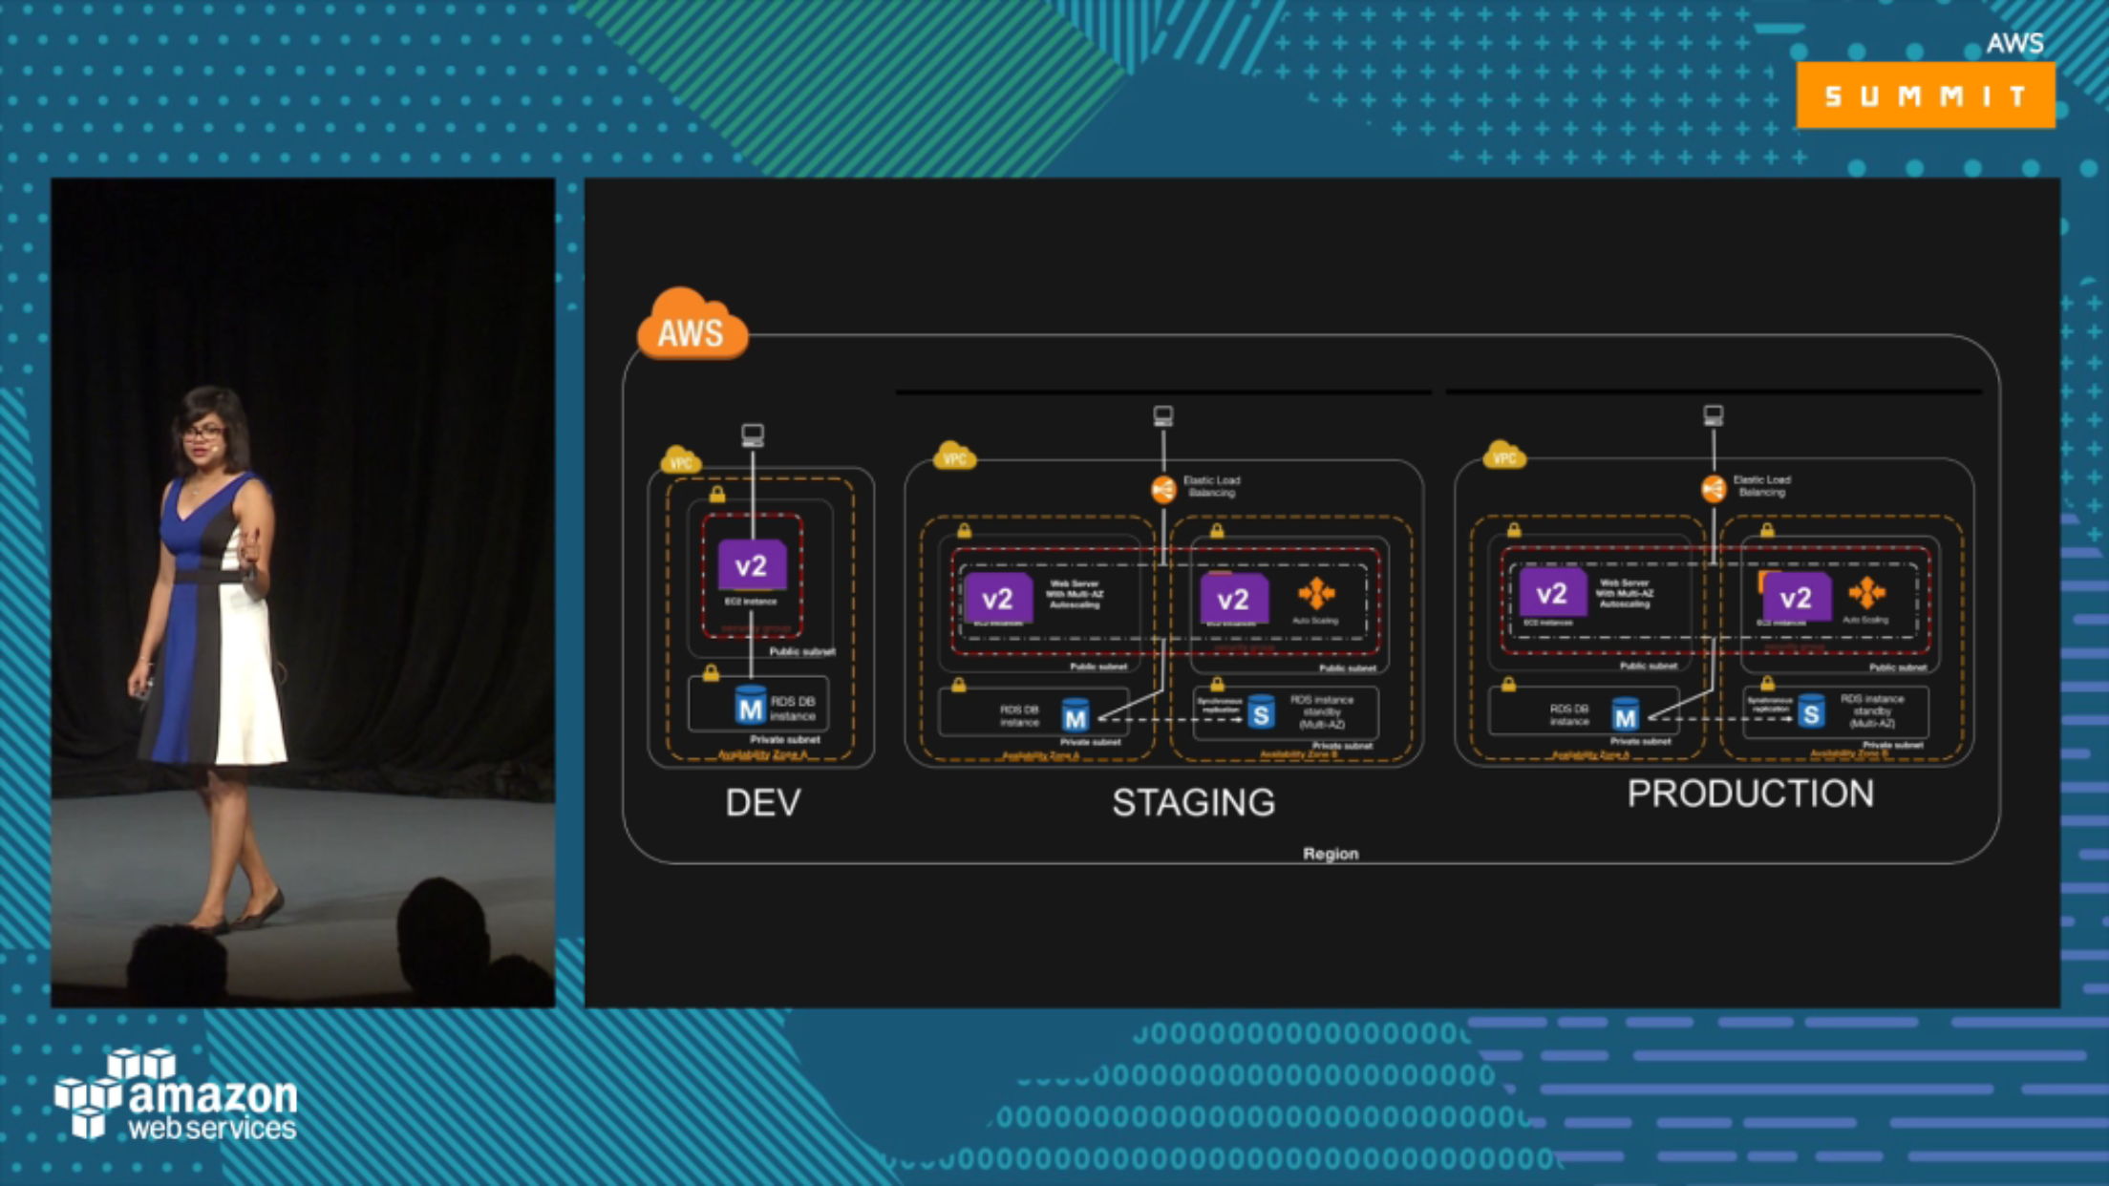Click STAGING Zone A public subnet lock
The image size is (2109, 1186).
click(964, 530)
